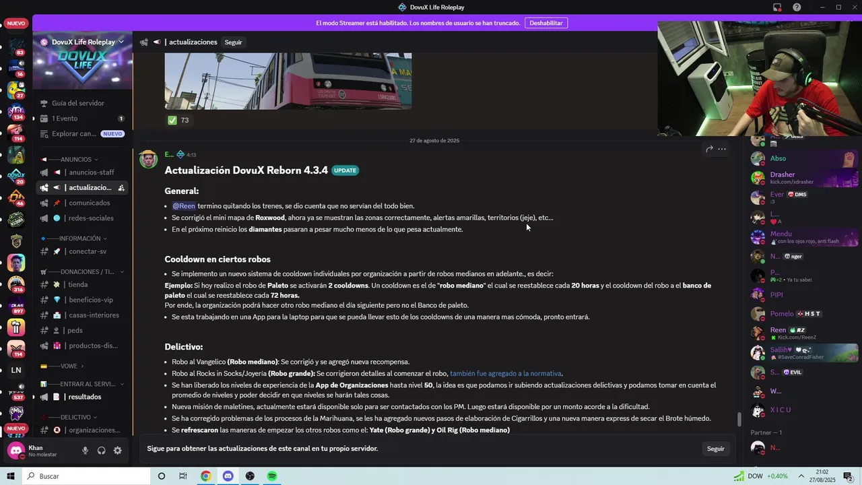Open the train image attachment thumbnail
The width and height of the screenshot is (862, 485).
(288, 81)
